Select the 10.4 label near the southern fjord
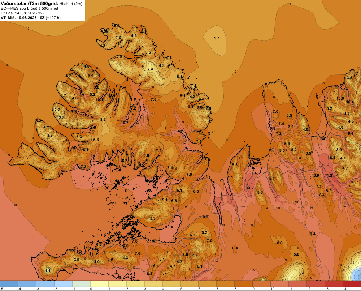 coord(169,227)
